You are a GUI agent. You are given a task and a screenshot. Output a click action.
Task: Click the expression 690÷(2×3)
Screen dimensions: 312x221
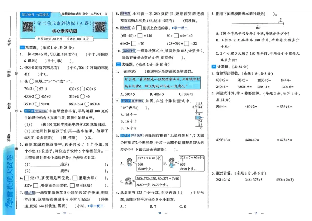click(x=285, y=180)
